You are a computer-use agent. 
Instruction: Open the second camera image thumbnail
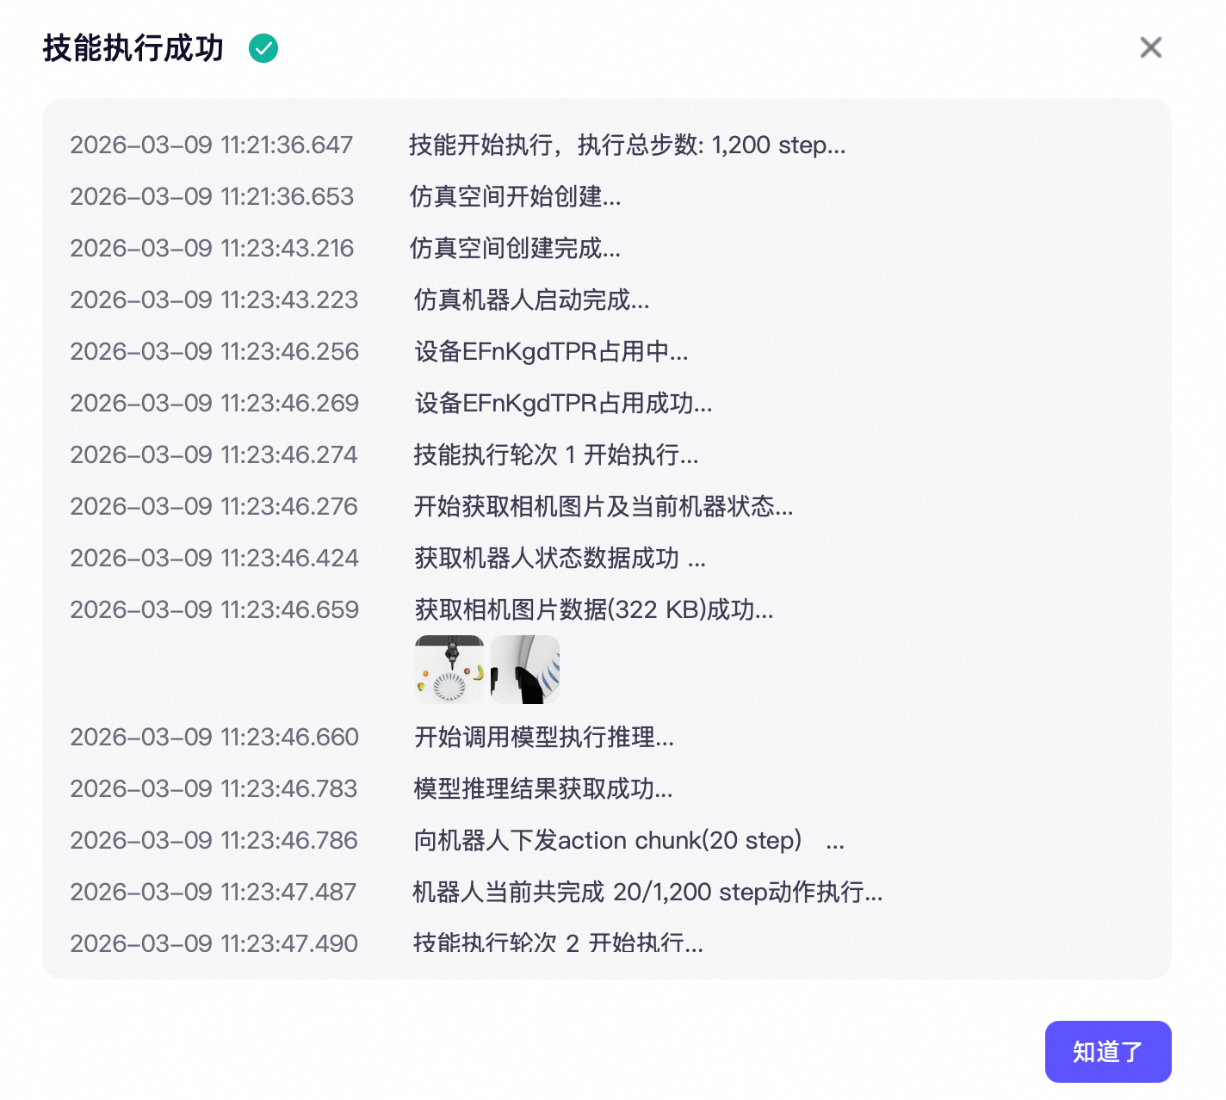(525, 670)
